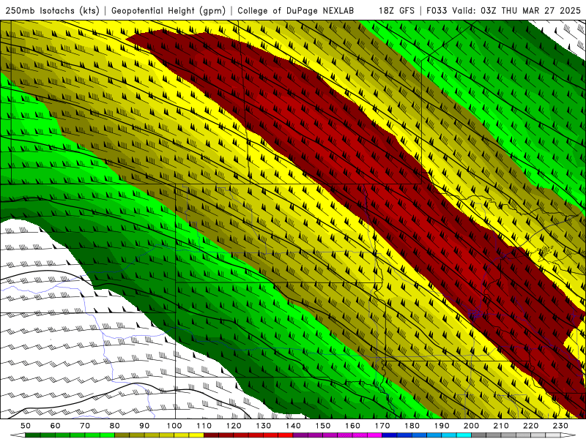Click the 210 value on the color scale
This screenshot has width=586, height=439.
(501, 426)
